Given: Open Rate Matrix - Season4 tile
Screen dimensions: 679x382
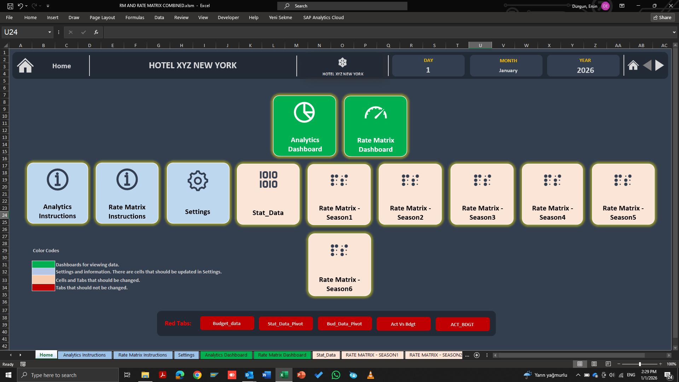Looking at the screenshot, I should tap(552, 194).
